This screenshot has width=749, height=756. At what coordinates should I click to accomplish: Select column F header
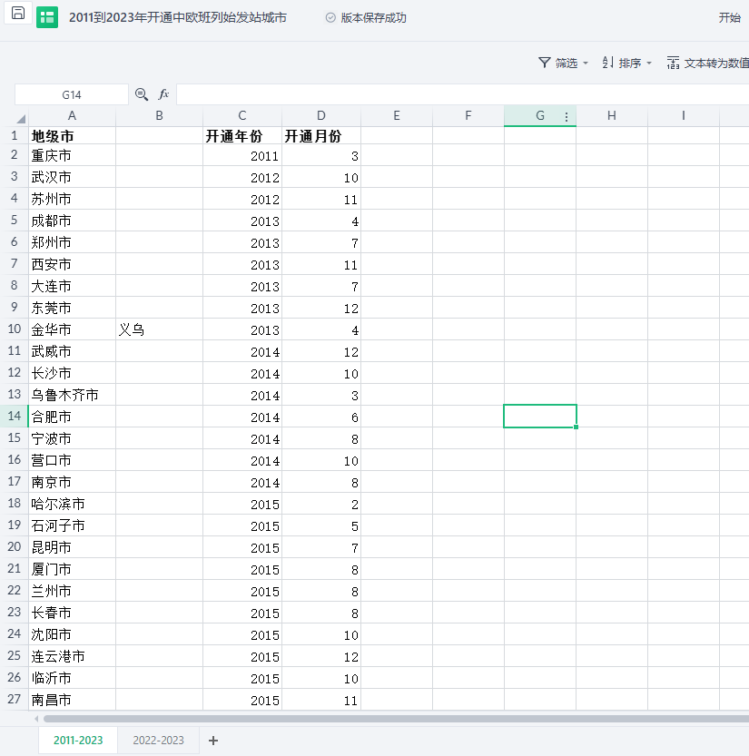[468, 116]
